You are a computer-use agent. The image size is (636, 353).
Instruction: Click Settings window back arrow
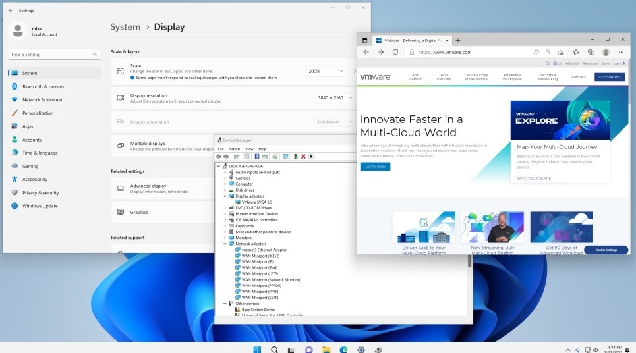click(x=11, y=10)
